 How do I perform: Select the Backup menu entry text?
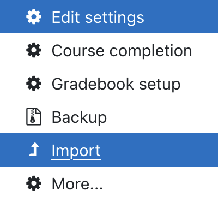click(x=79, y=117)
